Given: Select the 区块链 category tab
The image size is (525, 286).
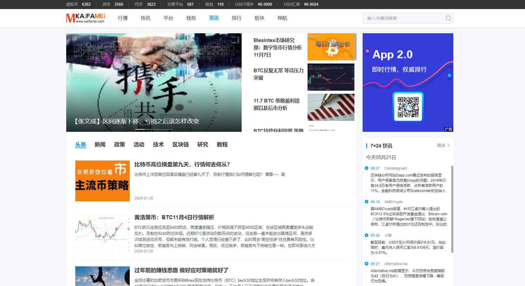Looking at the screenshot, I should pos(181,145).
